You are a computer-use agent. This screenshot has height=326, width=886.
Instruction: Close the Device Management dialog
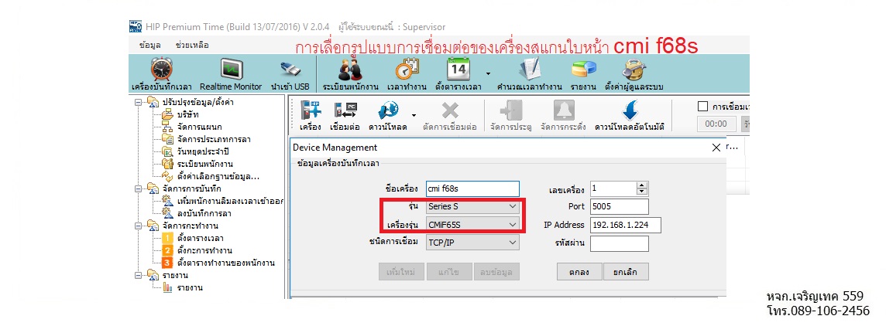[x=716, y=148]
